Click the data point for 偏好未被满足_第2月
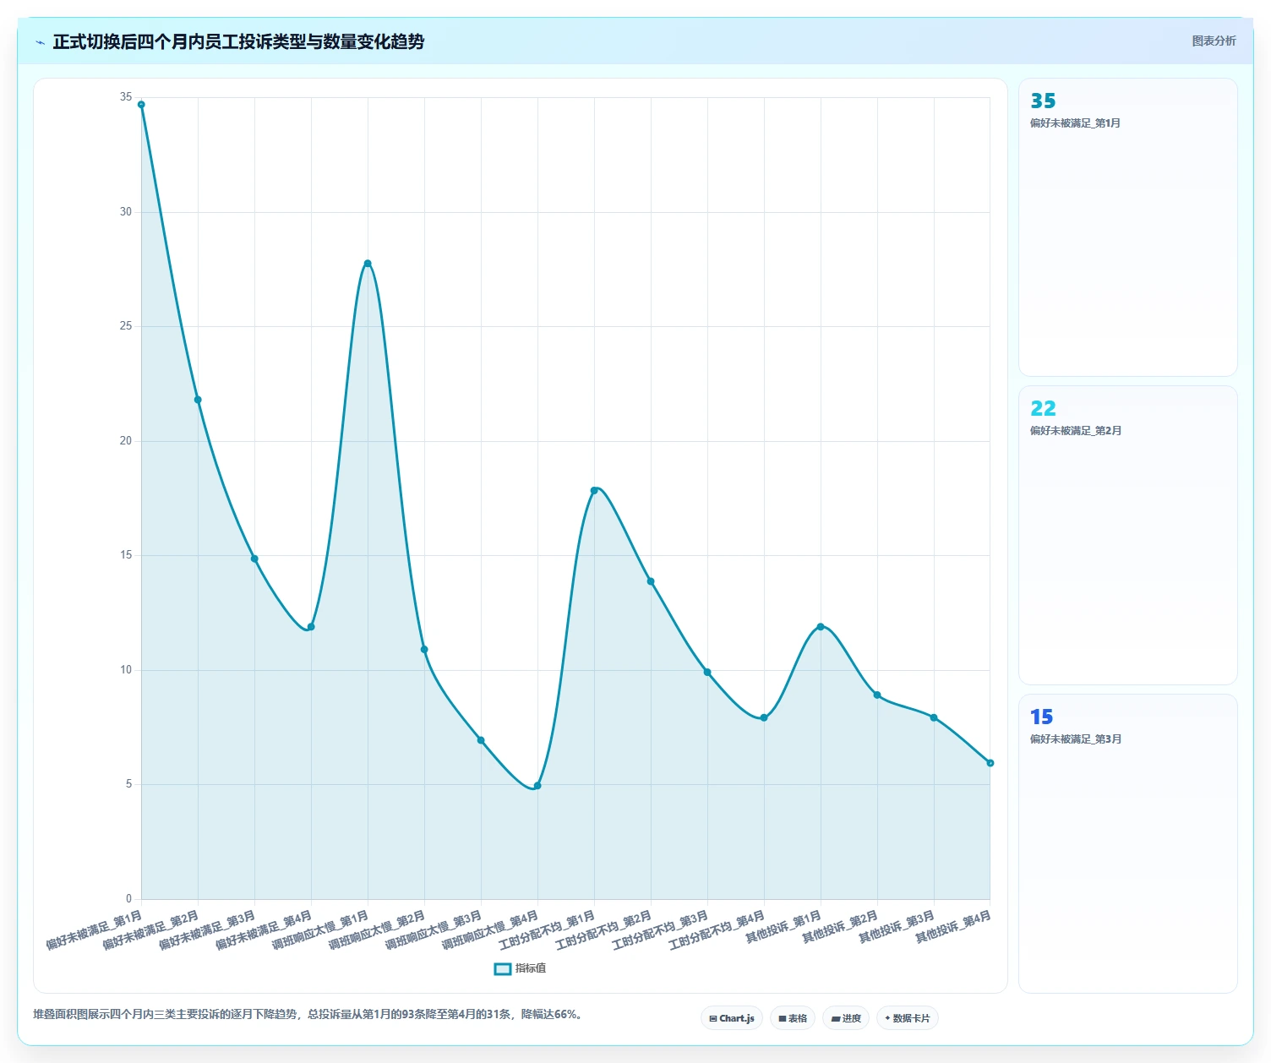Screen dimensions: 1271x1063 (x=198, y=400)
